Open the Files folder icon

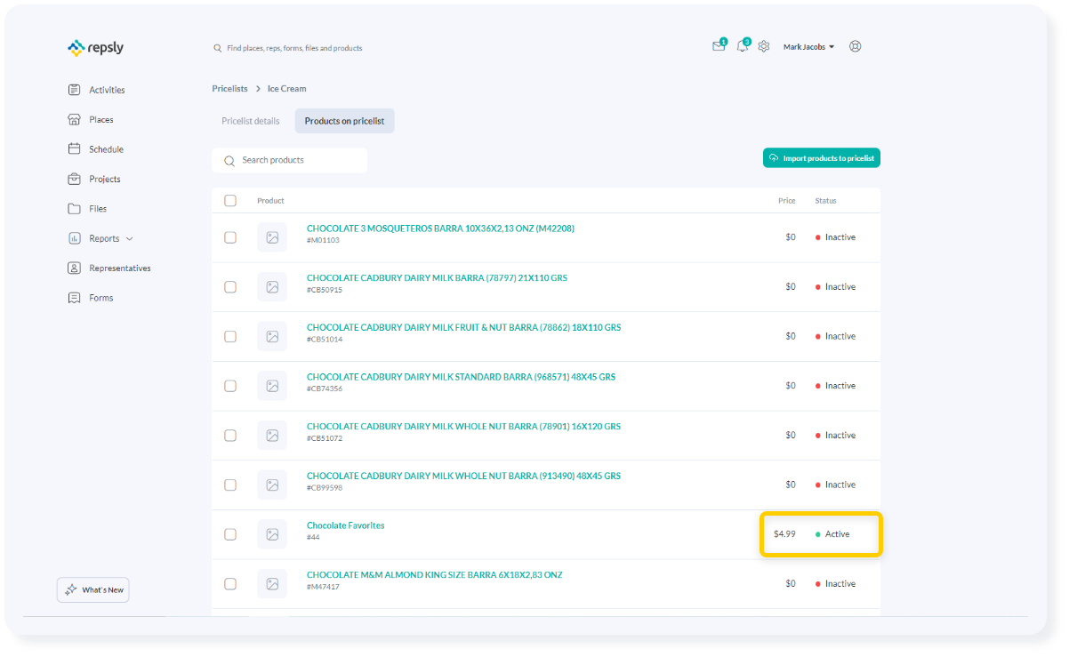pyautogui.click(x=75, y=209)
